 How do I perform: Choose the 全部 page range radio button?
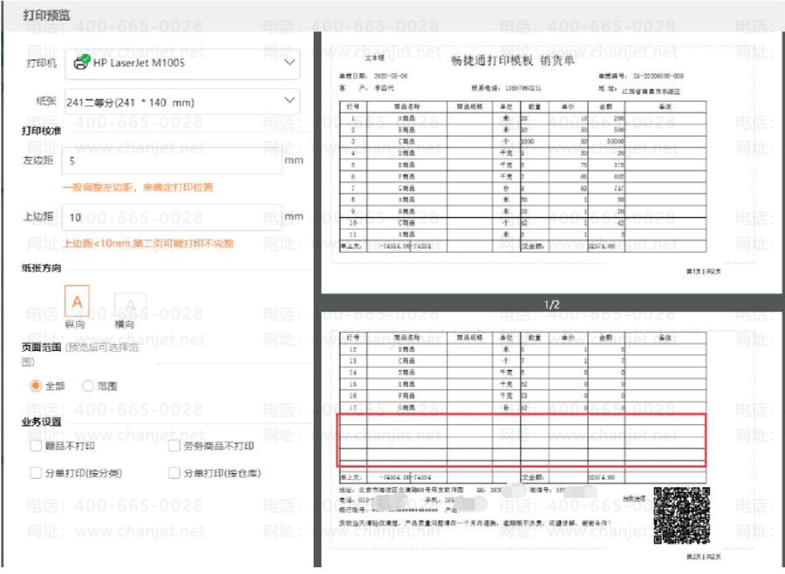pos(35,386)
